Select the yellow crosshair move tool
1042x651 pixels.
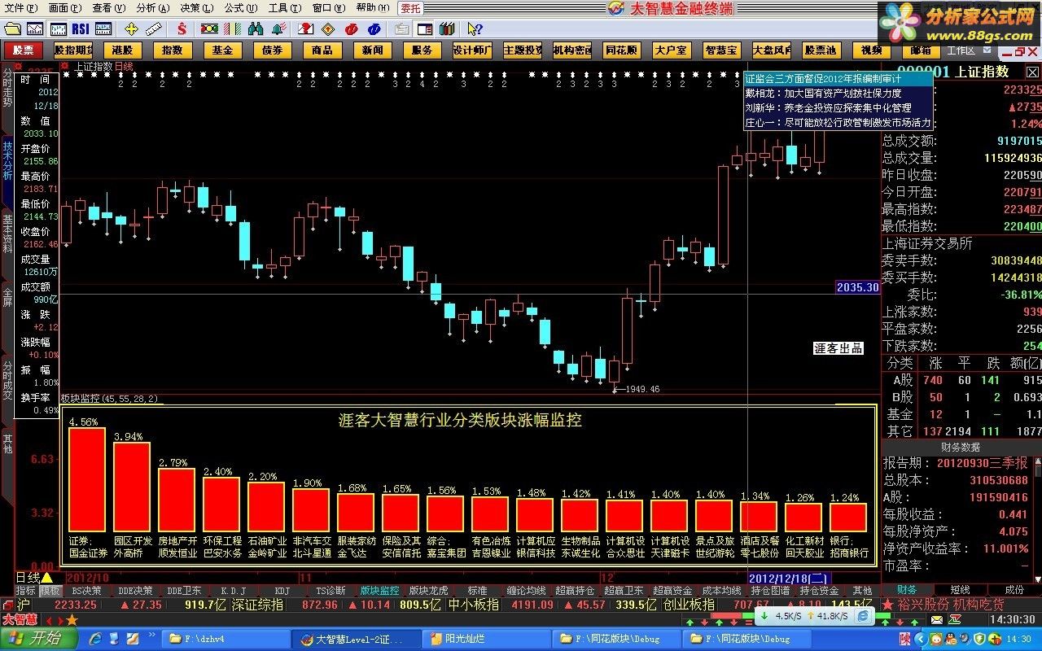(x=131, y=28)
